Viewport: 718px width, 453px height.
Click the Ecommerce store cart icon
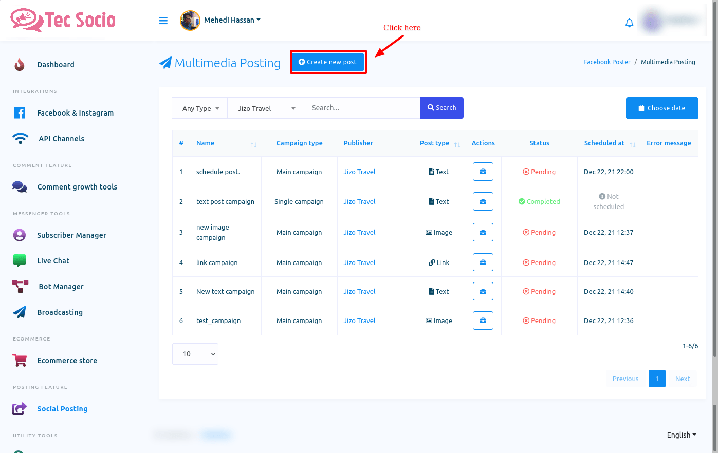tap(20, 361)
